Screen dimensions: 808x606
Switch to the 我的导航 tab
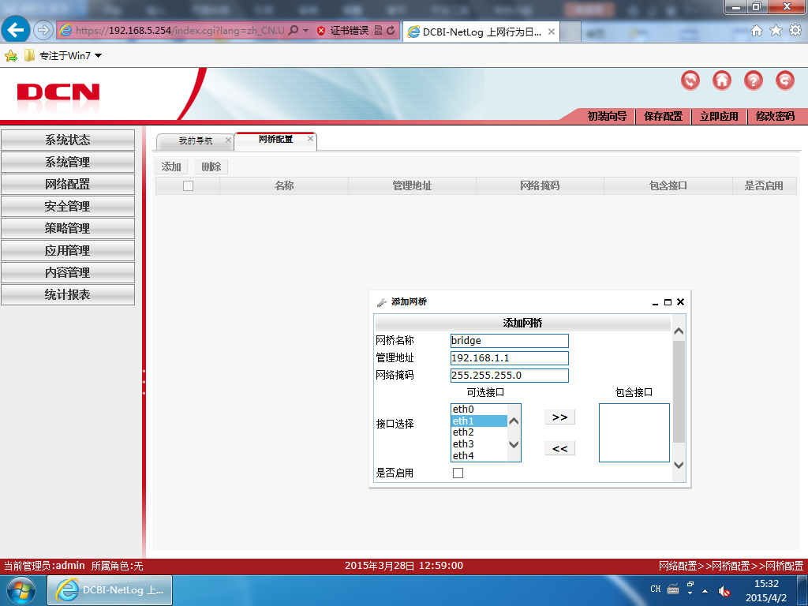point(196,140)
